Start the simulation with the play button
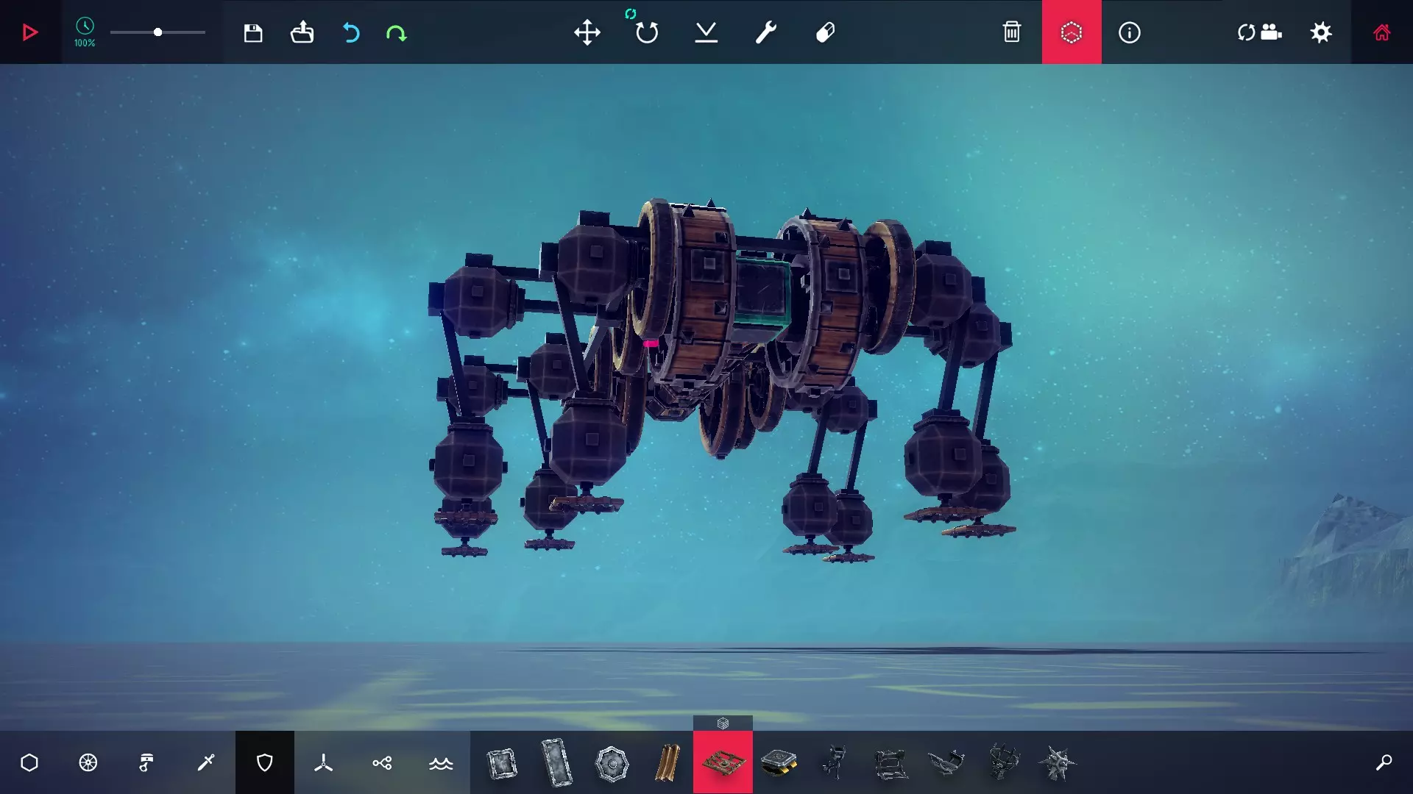 tap(29, 32)
